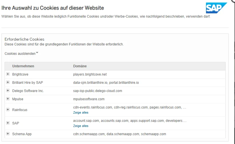Select the players.brightcove.net domain text
The height and width of the screenshot is (144, 235).
[90, 74]
